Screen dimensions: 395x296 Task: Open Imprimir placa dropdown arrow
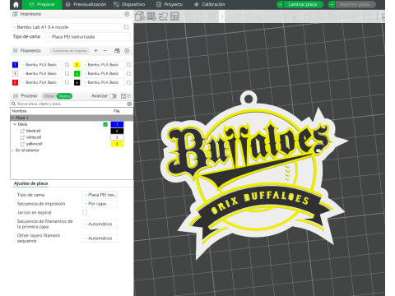[332, 4]
